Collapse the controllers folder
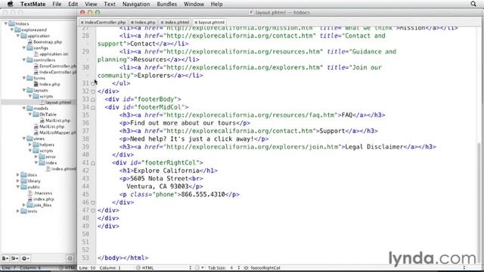The width and height of the screenshot is (484, 272). 24,60
